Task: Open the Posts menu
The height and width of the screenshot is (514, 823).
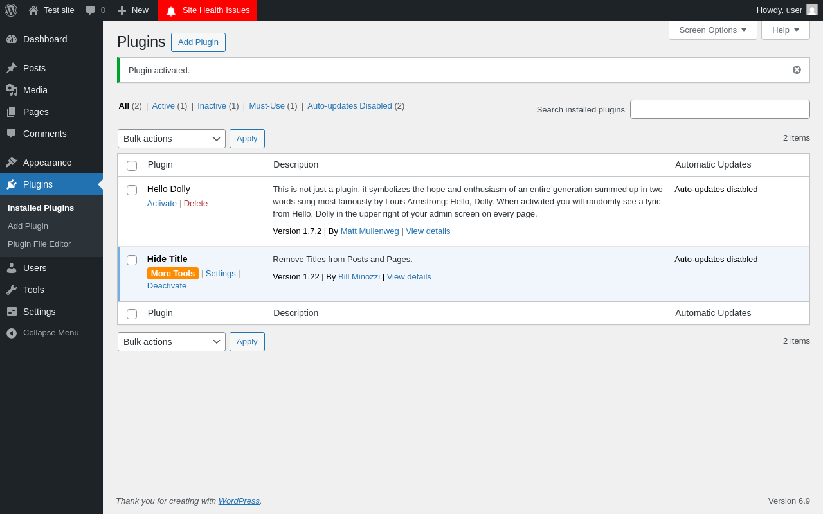Action: click(x=51, y=68)
